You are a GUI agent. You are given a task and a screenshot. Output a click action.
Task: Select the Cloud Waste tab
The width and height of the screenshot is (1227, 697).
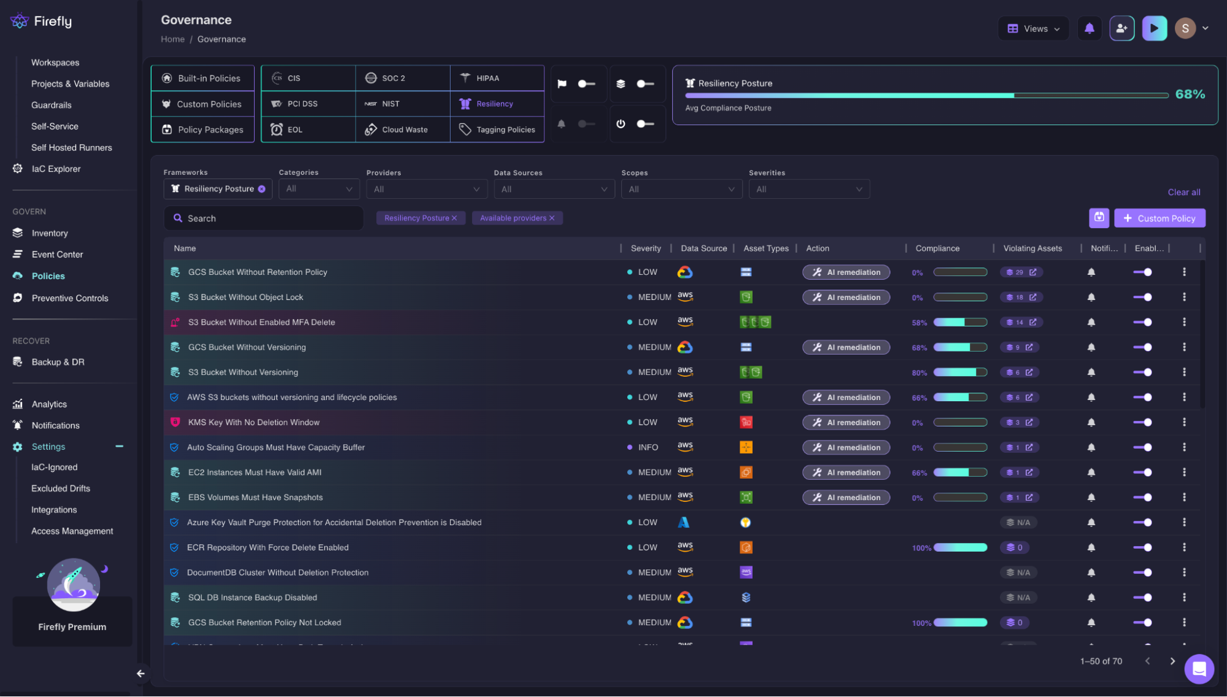tap(403, 129)
